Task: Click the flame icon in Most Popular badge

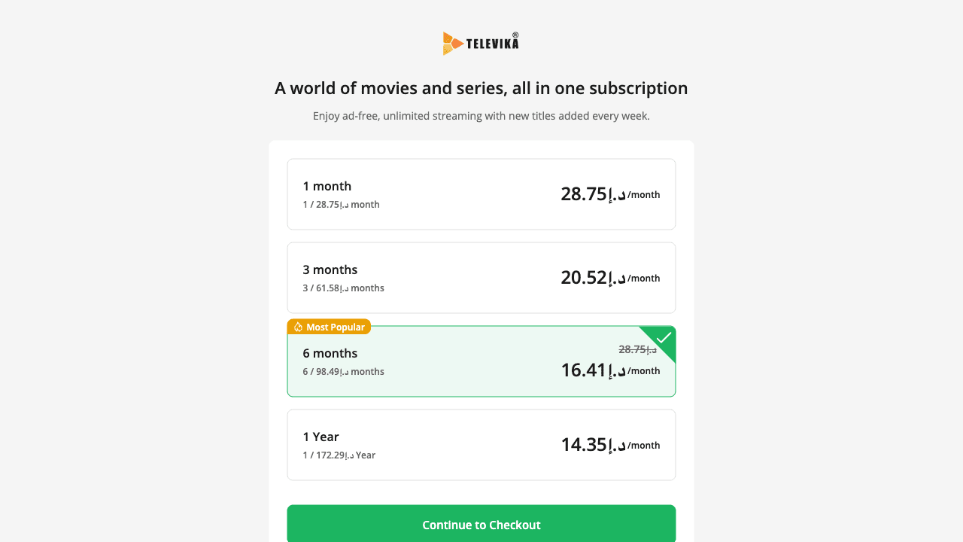Action: 298,327
